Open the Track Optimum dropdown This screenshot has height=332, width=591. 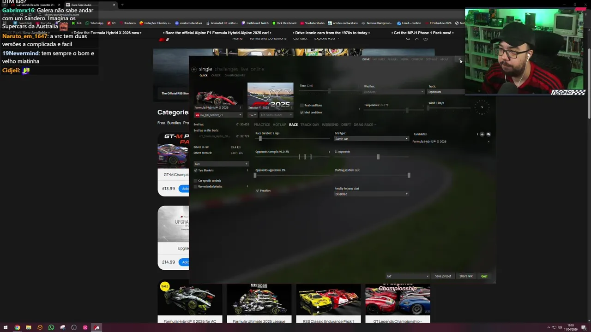(x=445, y=92)
